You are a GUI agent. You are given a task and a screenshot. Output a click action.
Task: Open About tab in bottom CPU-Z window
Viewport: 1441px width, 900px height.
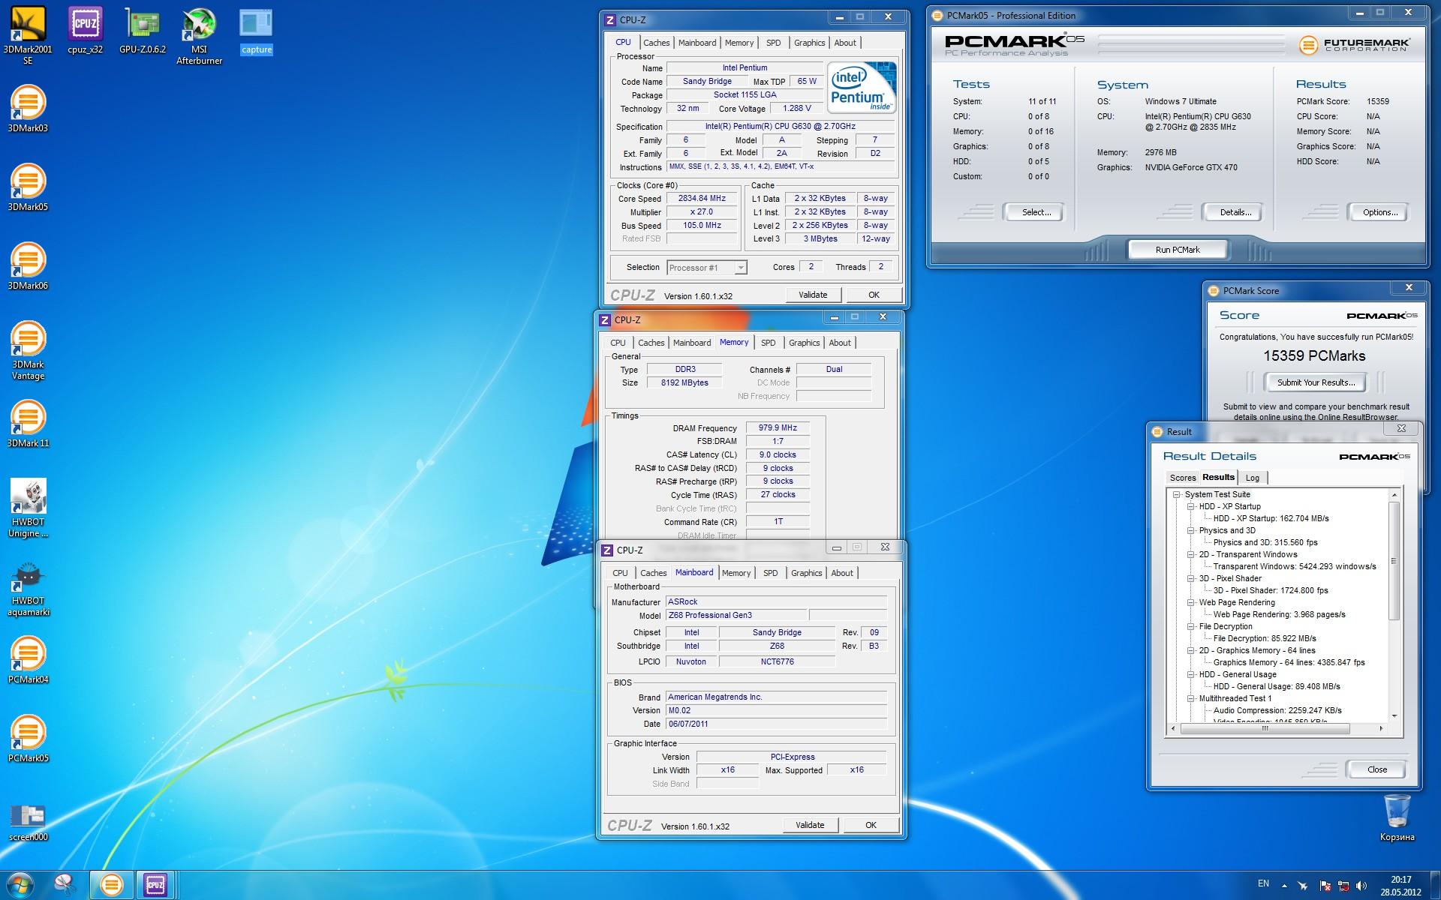[841, 573]
